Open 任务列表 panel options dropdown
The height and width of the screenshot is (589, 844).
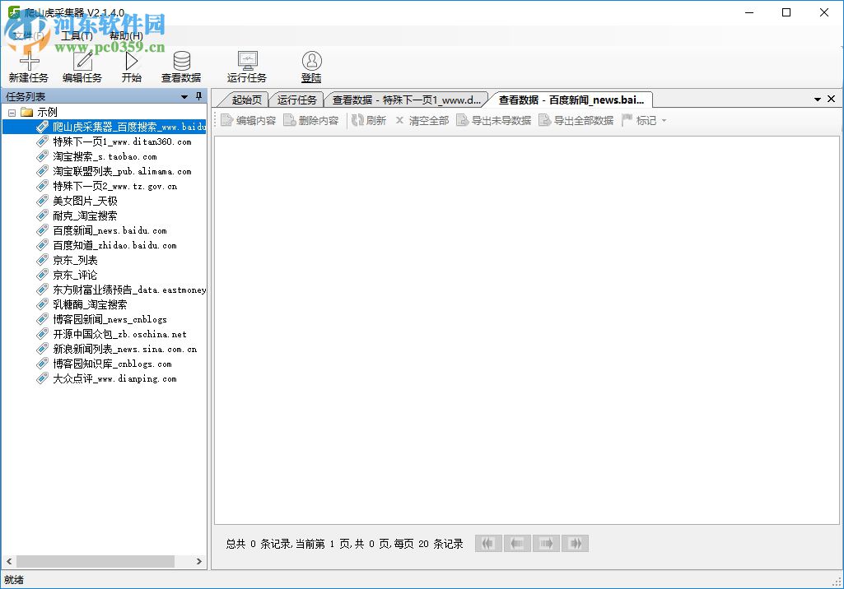pyautogui.click(x=184, y=97)
